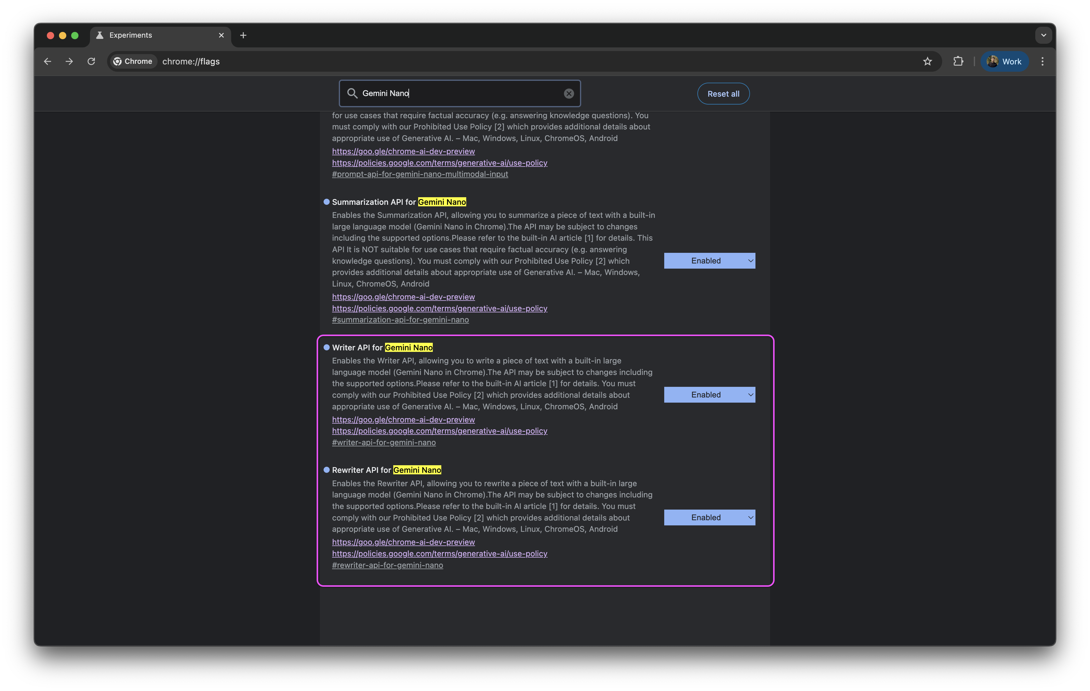Click the macOS green fullscreen window button
This screenshot has height=691, width=1090.
[75, 35]
